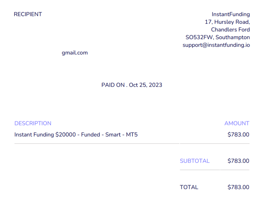The image size is (264, 210).
Task: Click the RECIPIENT heading
Action: tap(28, 14)
